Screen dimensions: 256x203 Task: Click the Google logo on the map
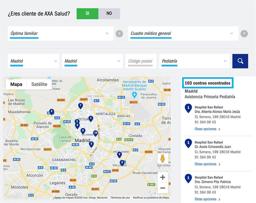[13, 196]
